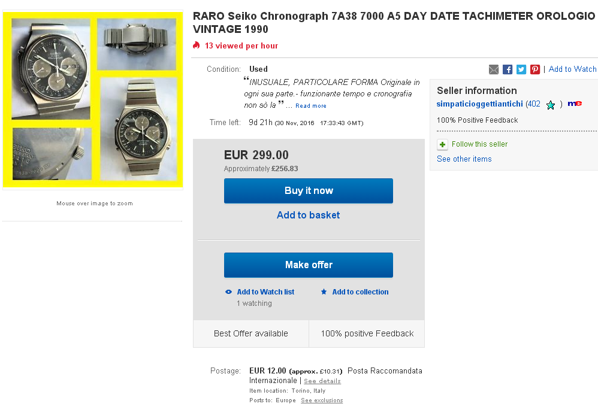Open the seller's 'me' page icon
Screen dimensions: 598x410
[x=575, y=104]
